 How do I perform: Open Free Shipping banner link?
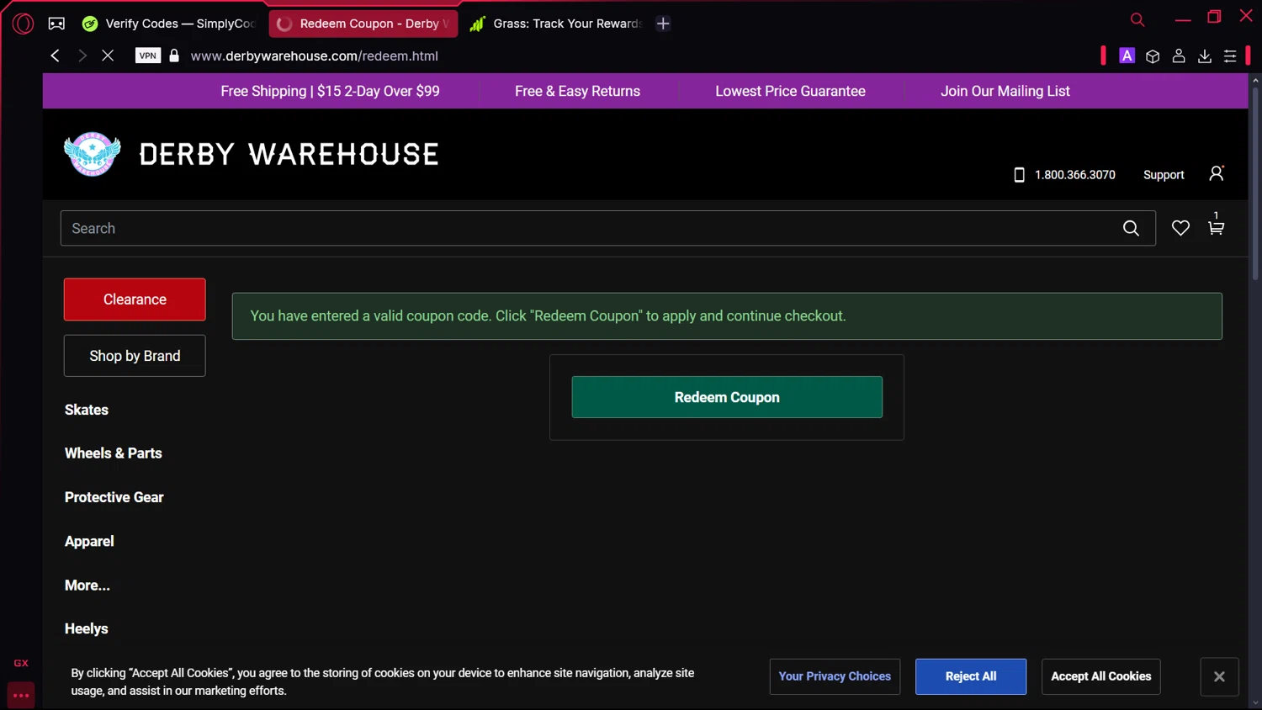pos(330,91)
